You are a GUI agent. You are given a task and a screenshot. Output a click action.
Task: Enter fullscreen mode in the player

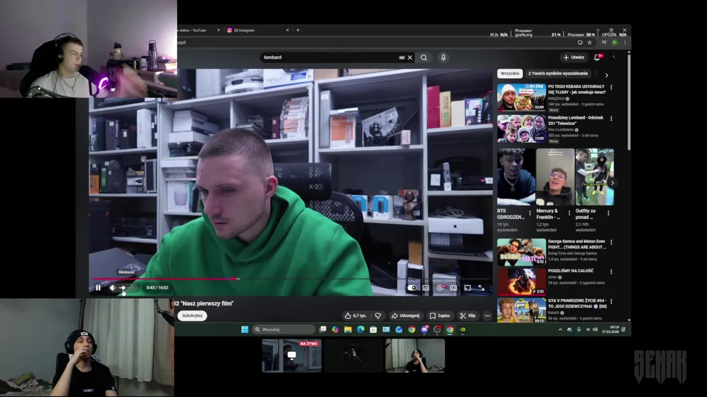pyautogui.click(x=481, y=287)
